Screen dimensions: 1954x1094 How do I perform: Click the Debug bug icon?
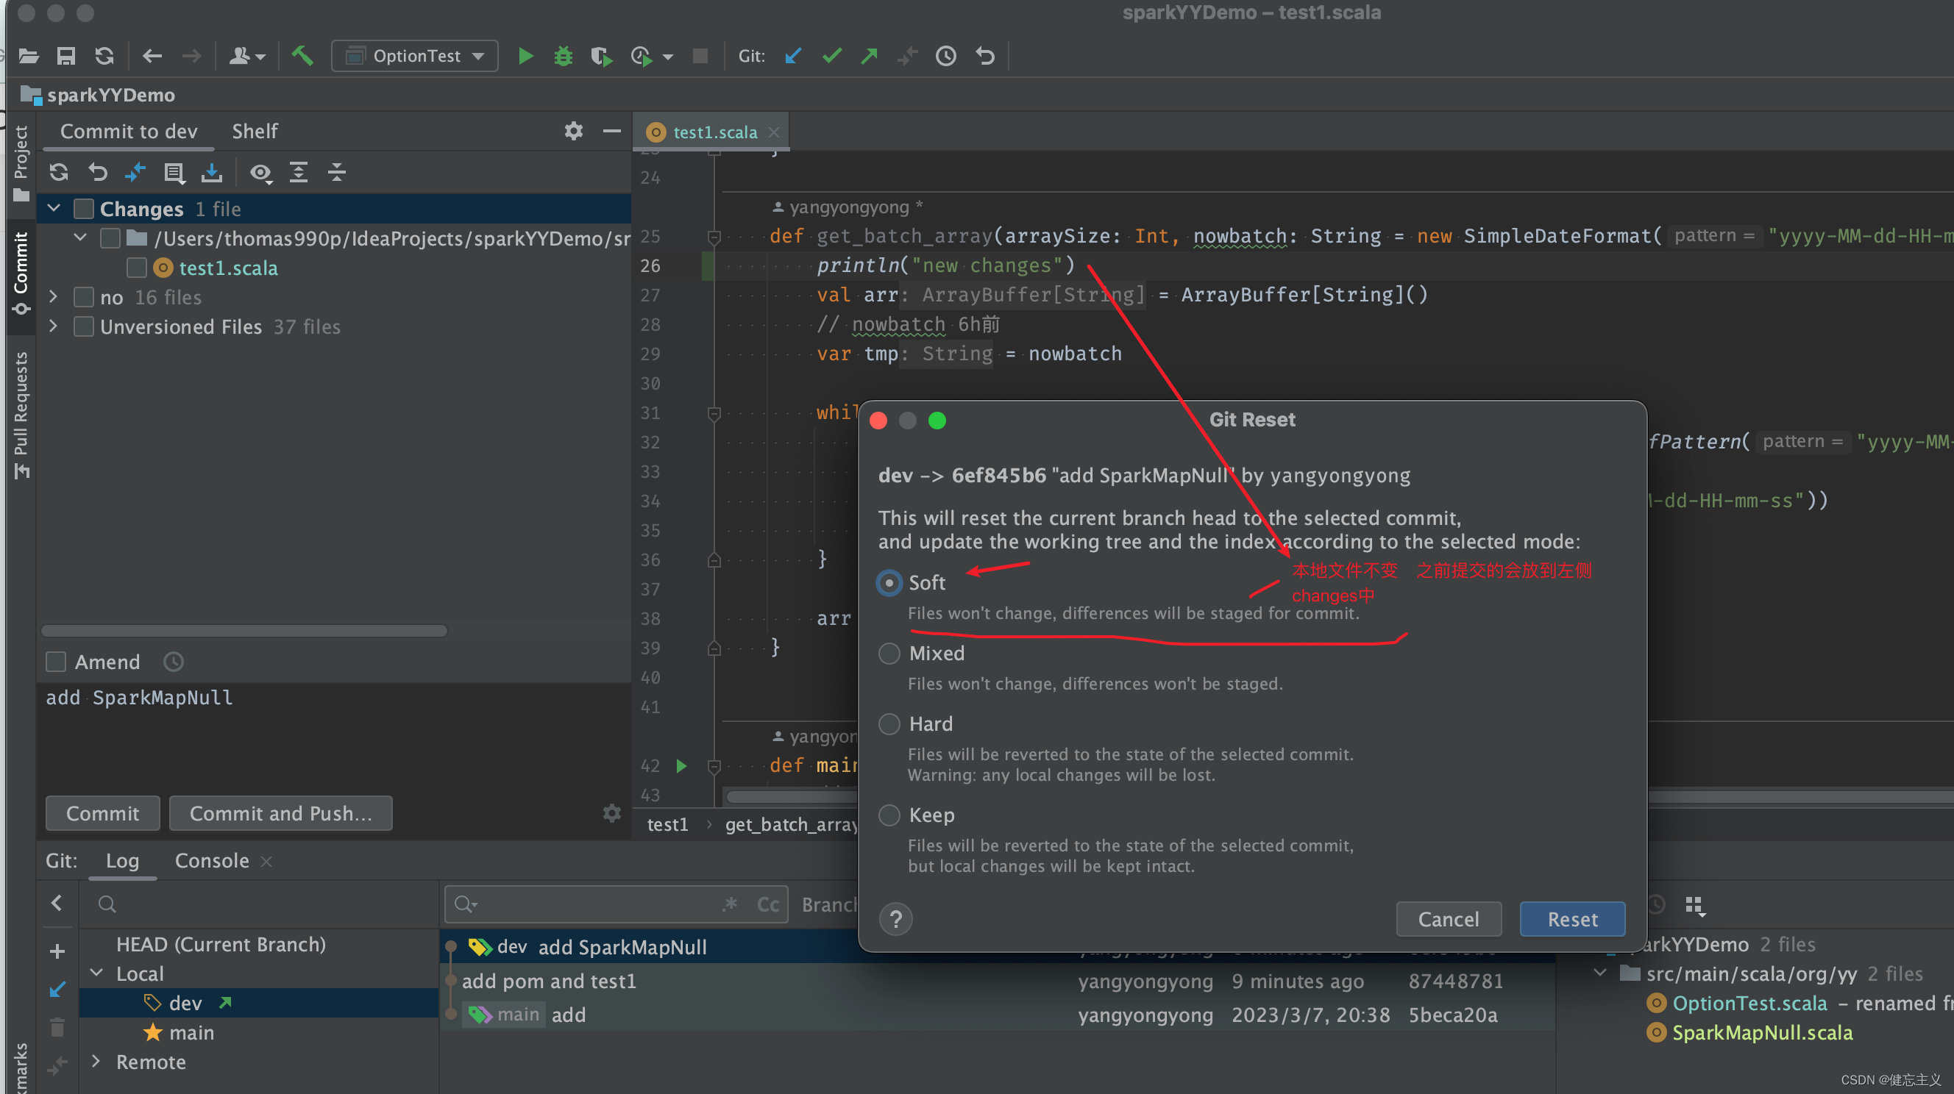tap(563, 56)
